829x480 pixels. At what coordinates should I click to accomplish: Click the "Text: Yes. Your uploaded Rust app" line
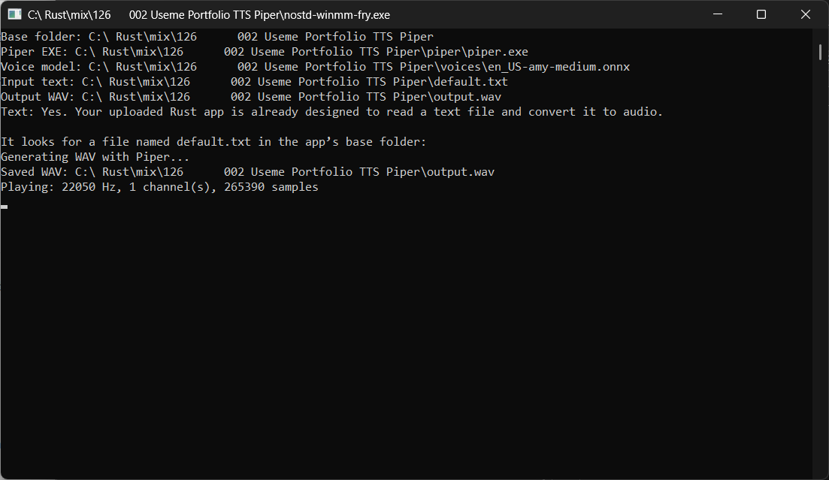[x=331, y=112]
